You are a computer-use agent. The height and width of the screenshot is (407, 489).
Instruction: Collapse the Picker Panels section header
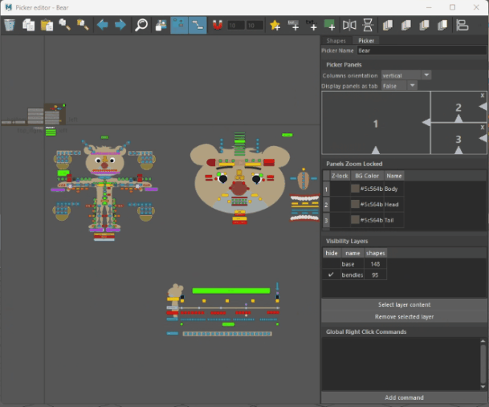tap(404, 64)
